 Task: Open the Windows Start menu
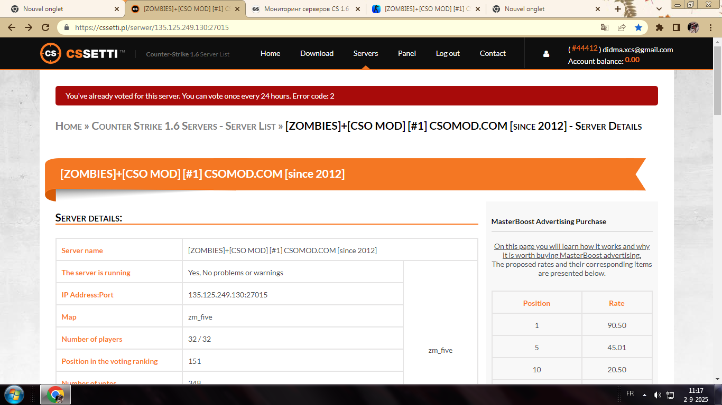pyautogui.click(x=14, y=394)
